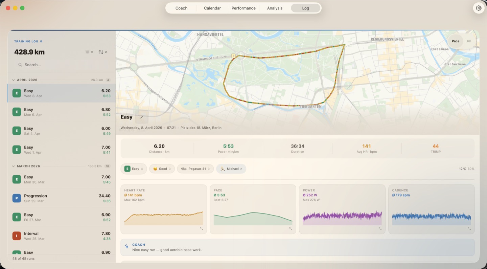Click the sort order arrows icon
Viewport: 487px width, 269px height.
(x=101, y=52)
